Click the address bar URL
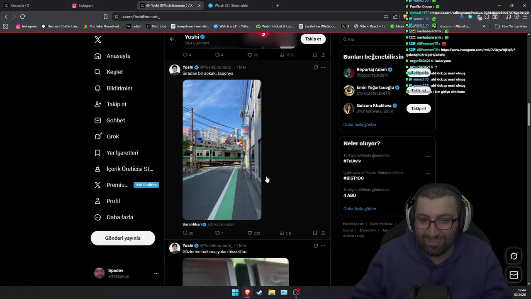This screenshot has width=531, height=299. pos(141,16)
